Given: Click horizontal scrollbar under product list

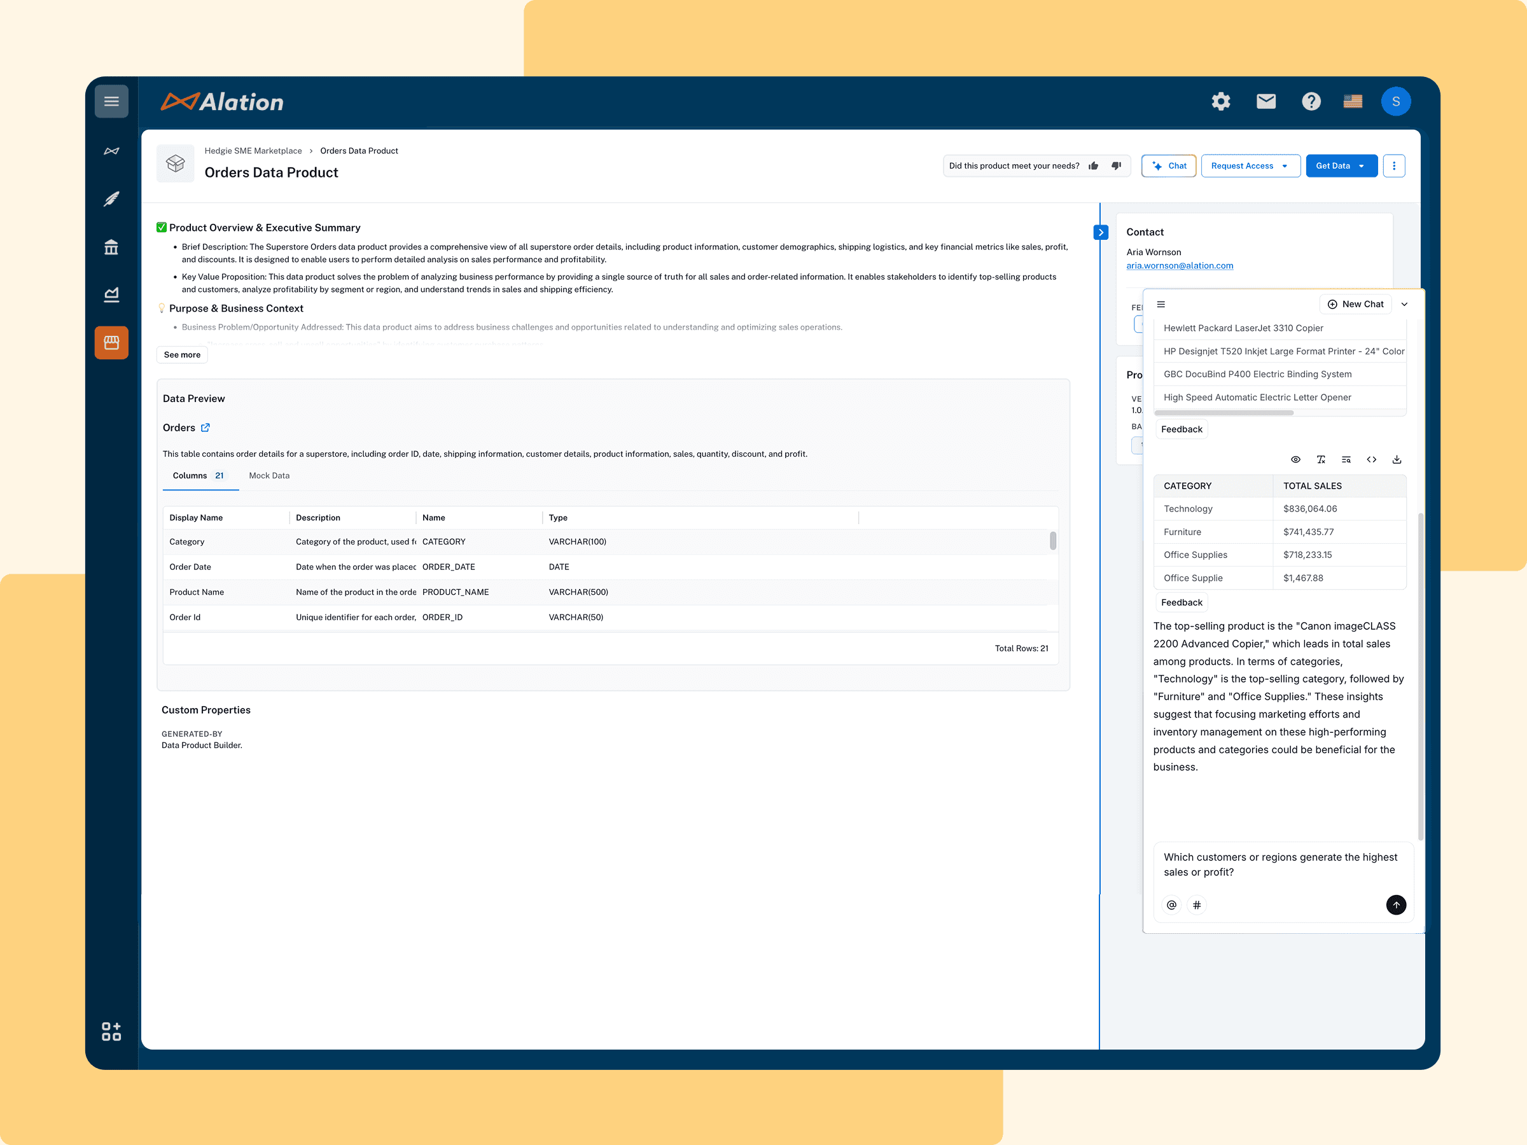Looking at the screenshot, I should click(1224, 413).
